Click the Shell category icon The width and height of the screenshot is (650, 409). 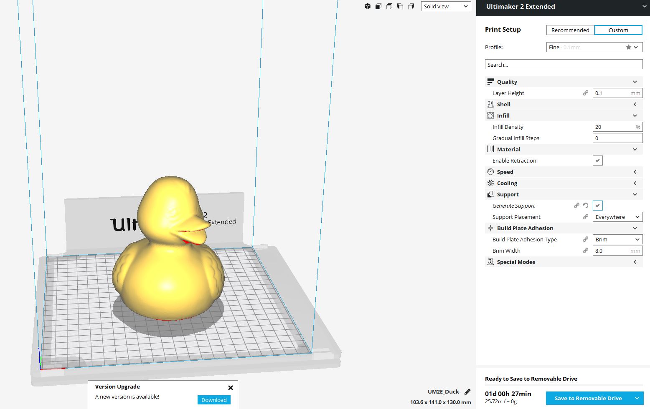click(x=490, y=104)
